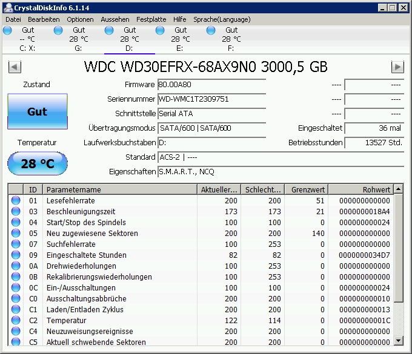Click status orb of Aktuell schwebende Sektoren row
The image size is (412, 354).
tap(16, 341)
